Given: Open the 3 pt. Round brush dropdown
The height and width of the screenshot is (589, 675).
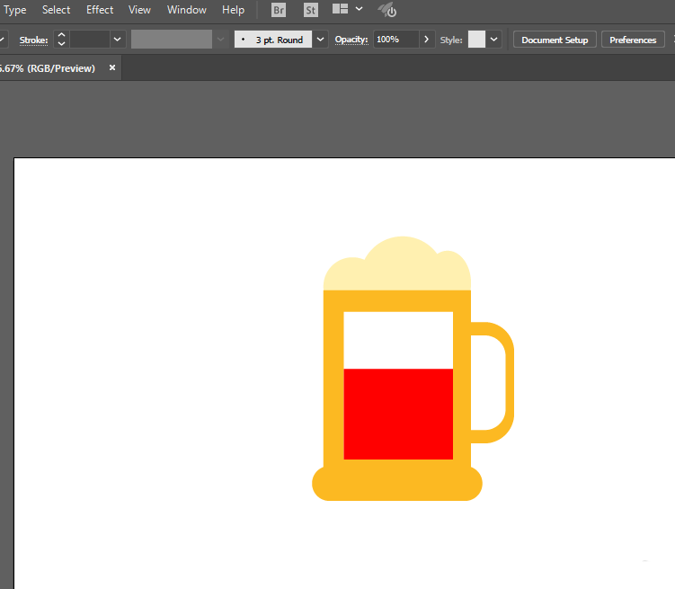Looking at the screenshot, I should pos(320,40).
